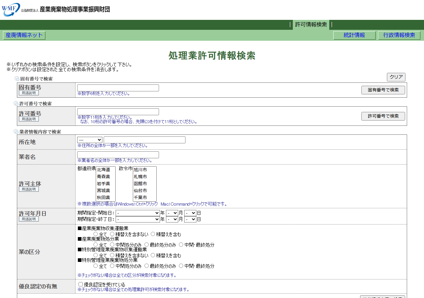The width and height of the screenshot is (424, 298).
Task: Focus the 業者名 input field
Action: (x=118, y=155)
